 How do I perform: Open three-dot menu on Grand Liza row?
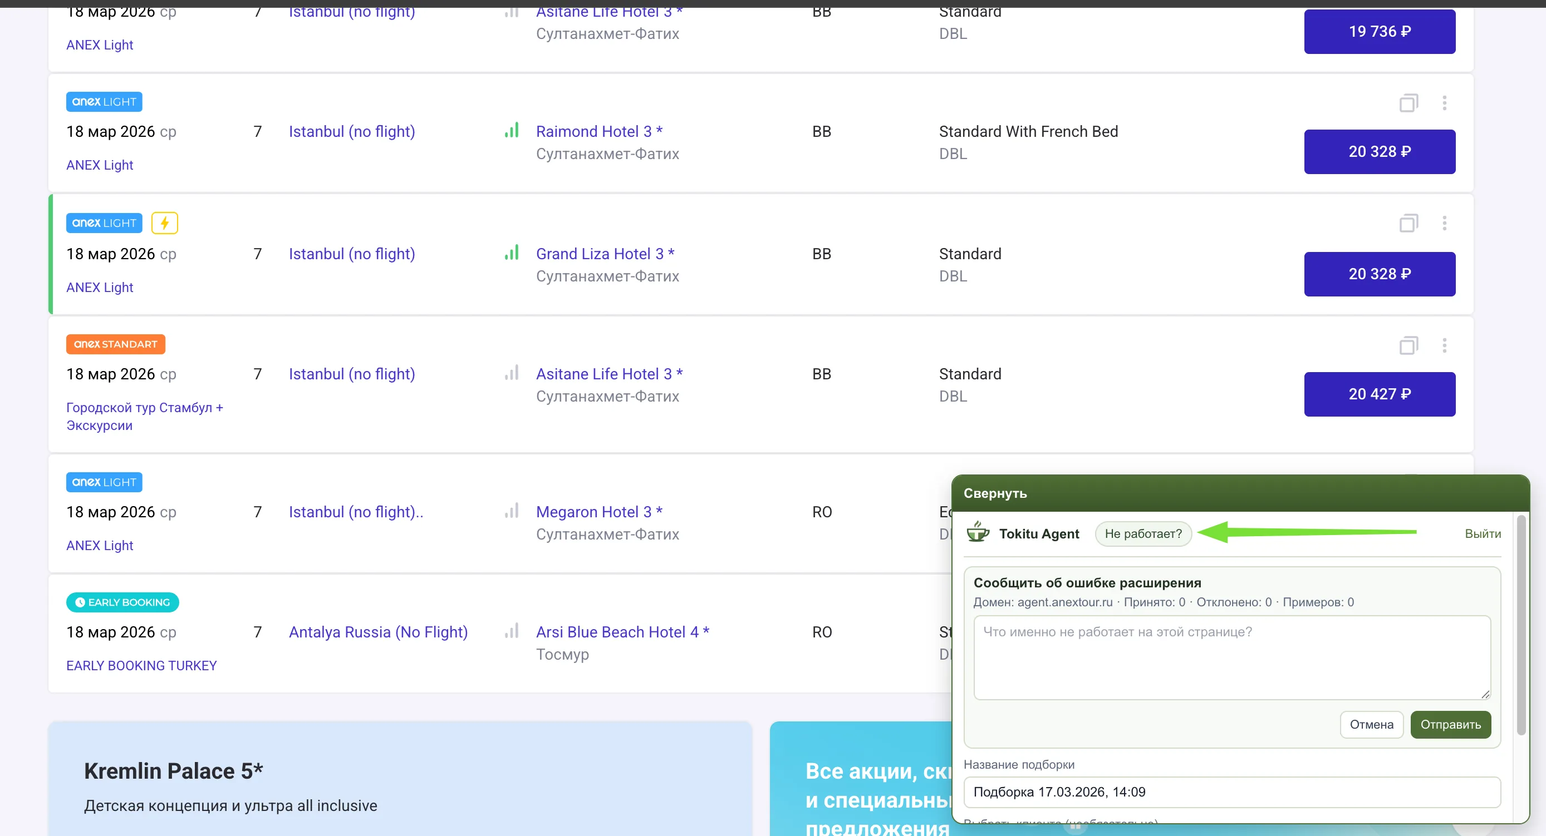coord(1444,224)
